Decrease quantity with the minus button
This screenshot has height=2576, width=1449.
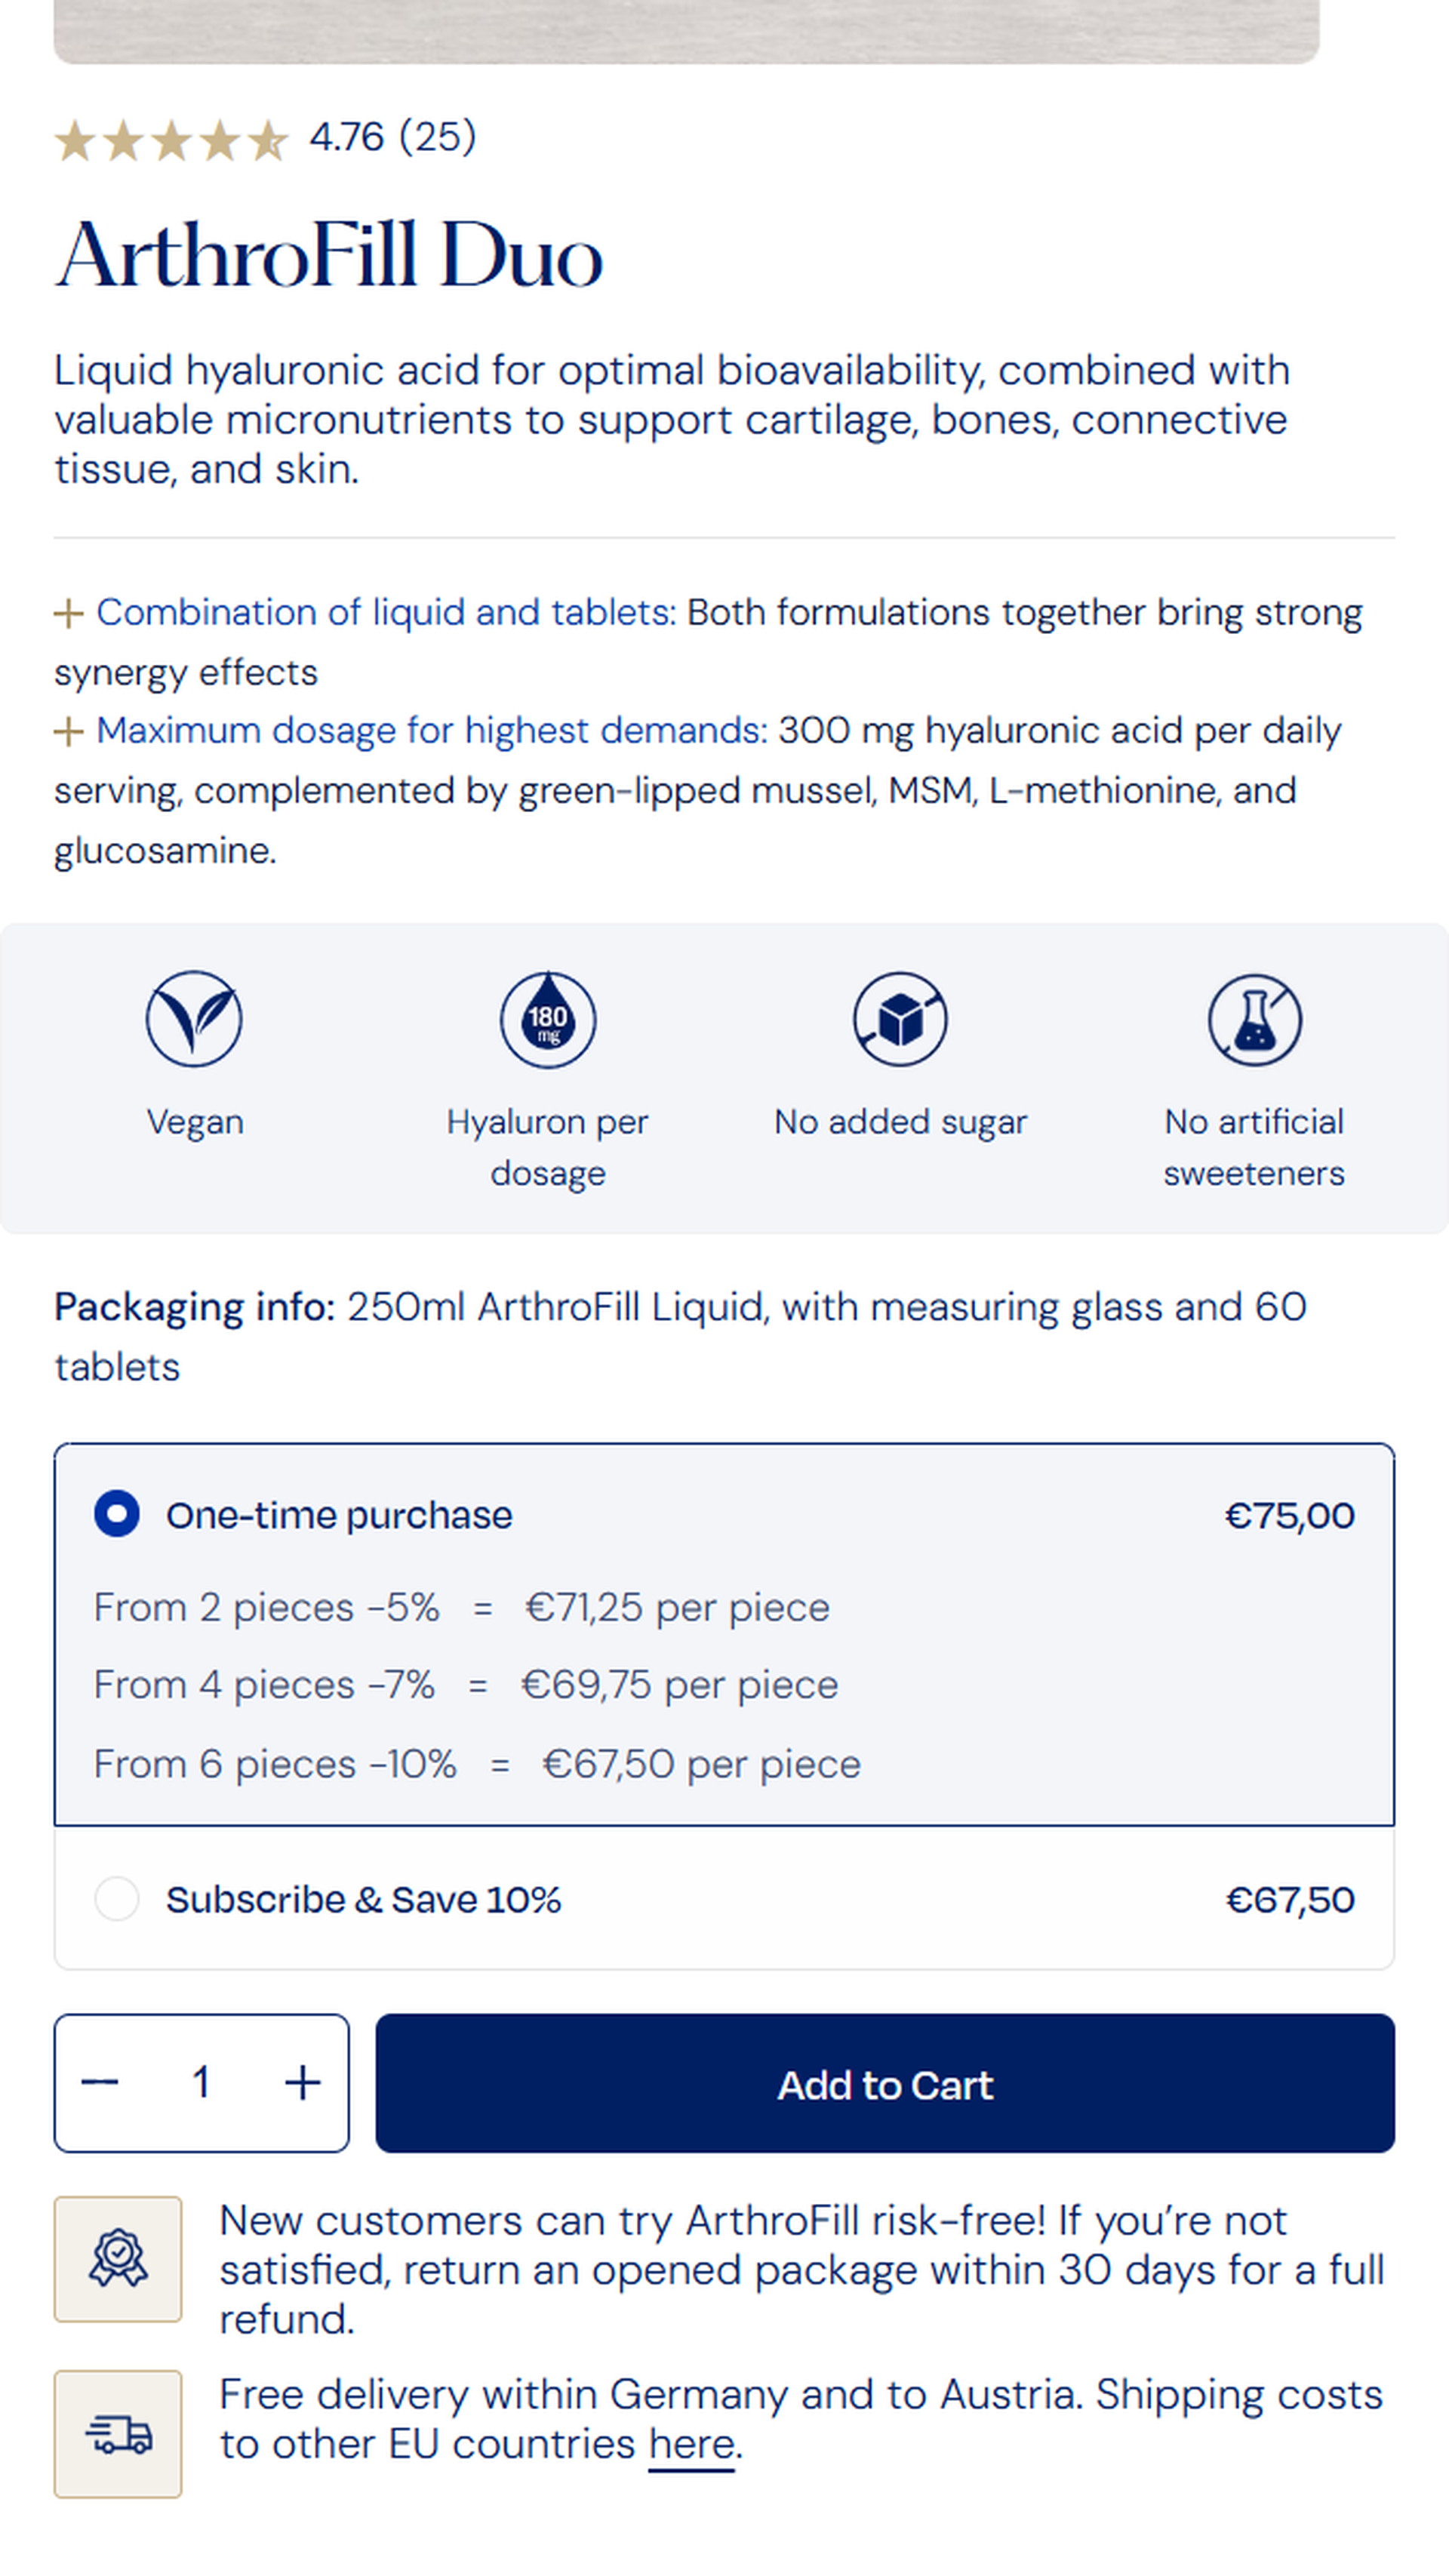pos(100,2083)
